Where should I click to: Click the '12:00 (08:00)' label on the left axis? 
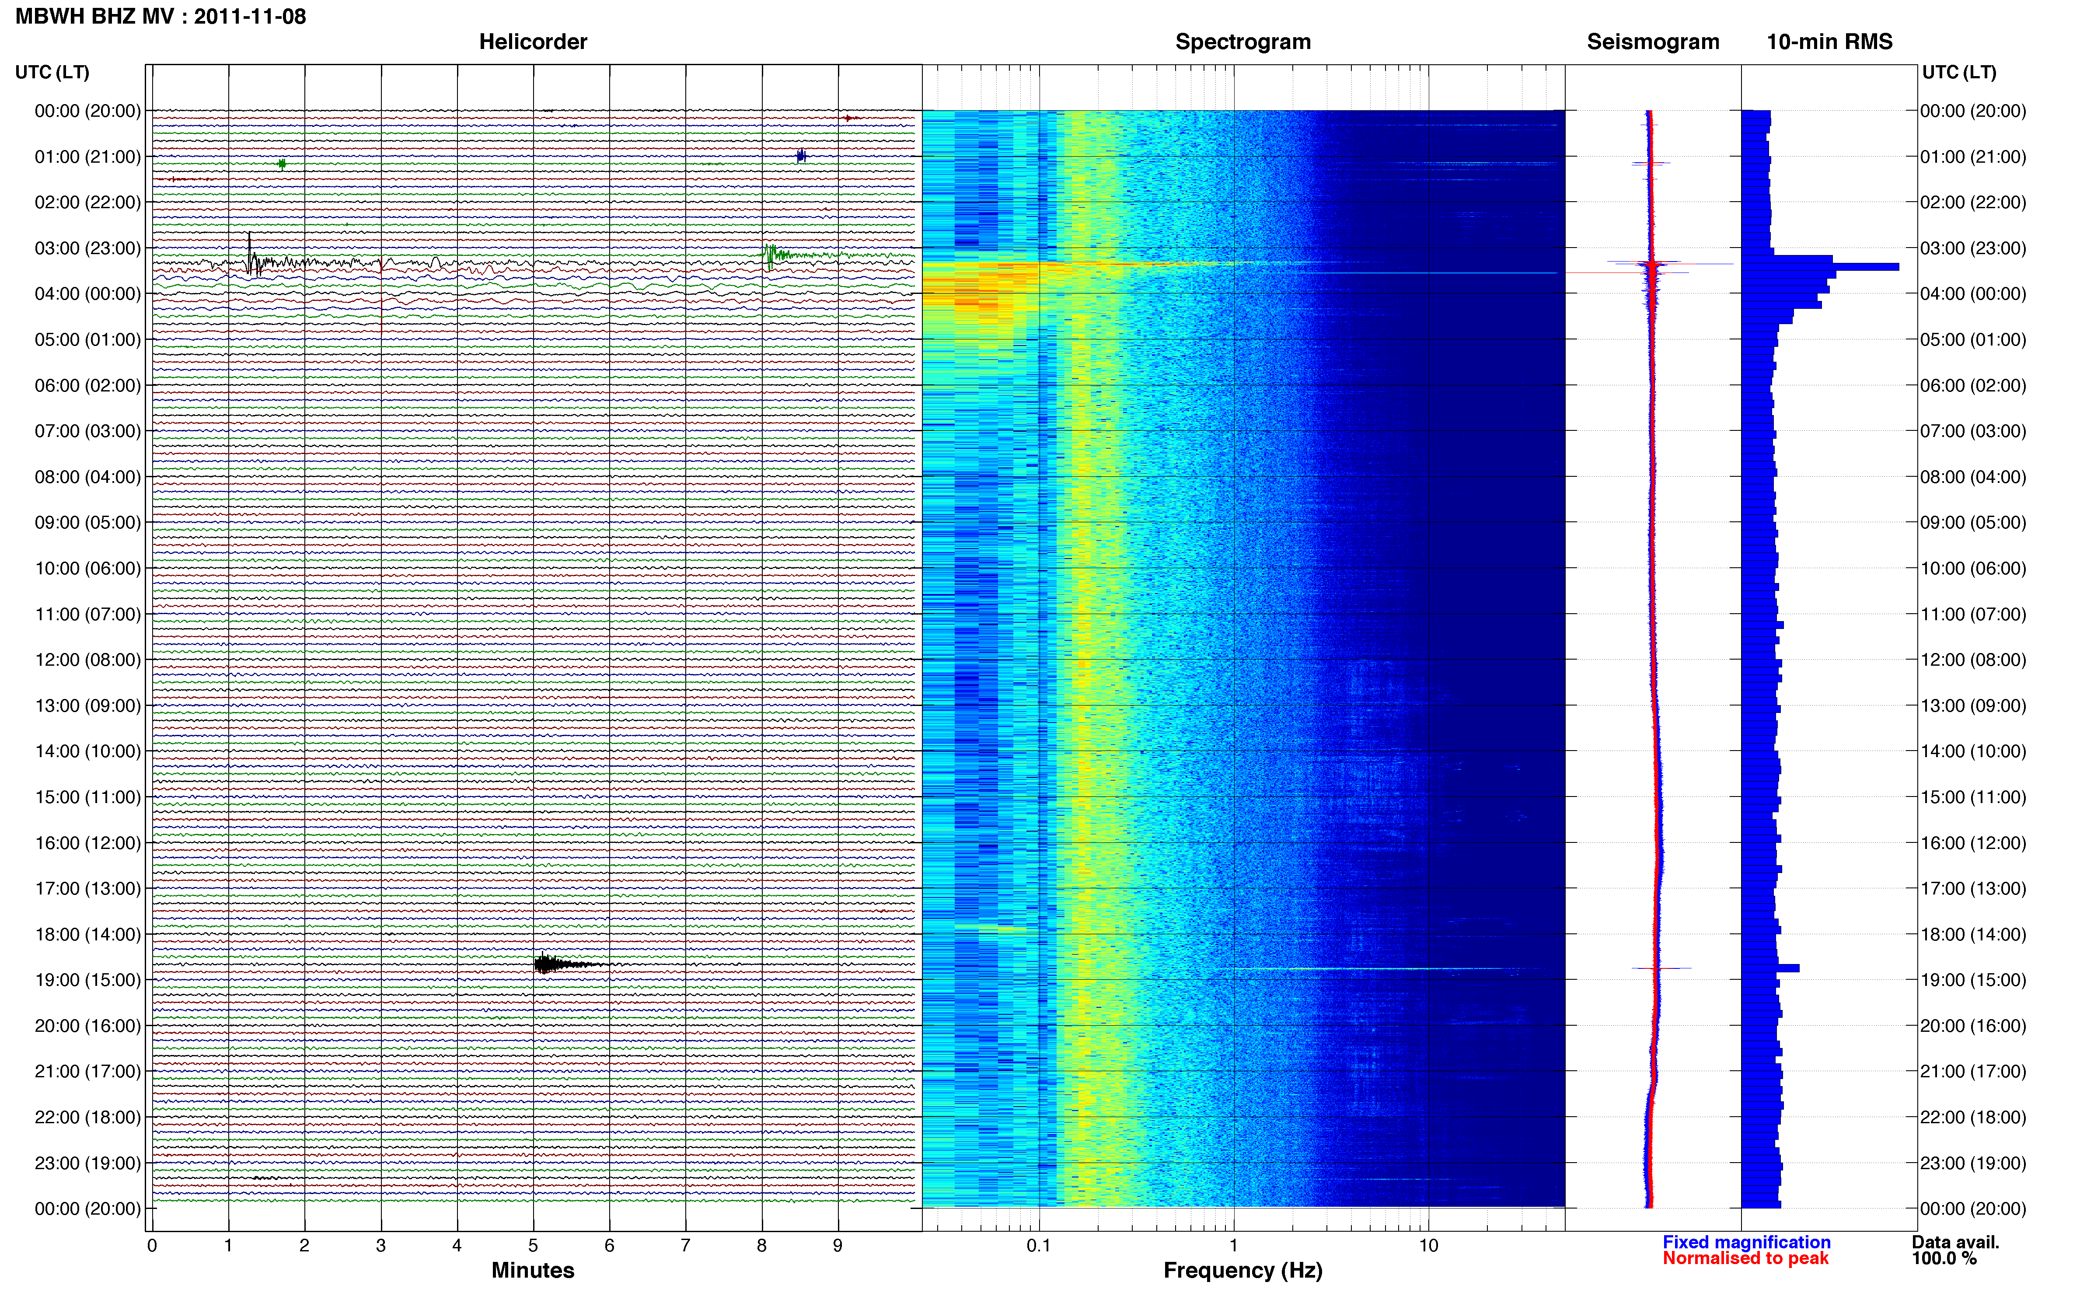(87, 660)
